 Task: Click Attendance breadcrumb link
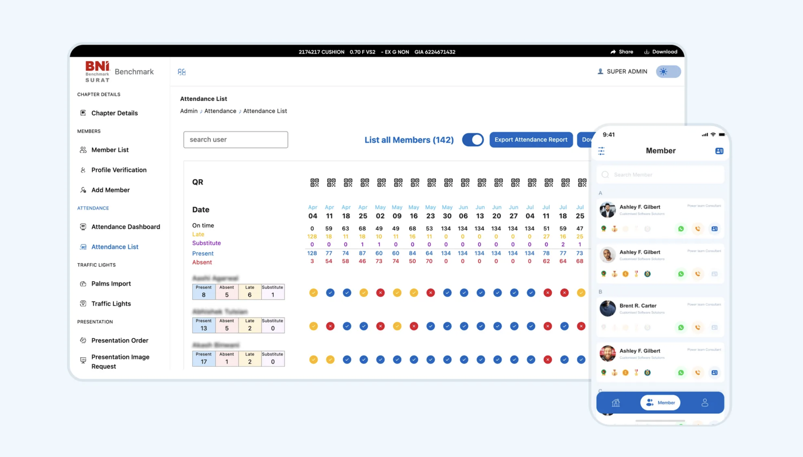(220, 111)
